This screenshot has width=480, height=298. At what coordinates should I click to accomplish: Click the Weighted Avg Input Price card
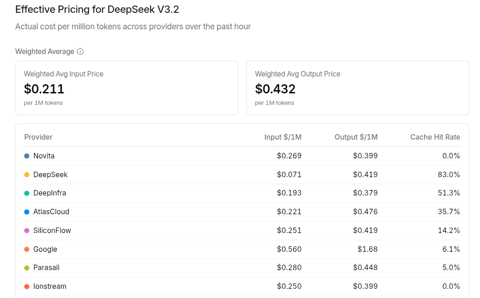point(127,88)
